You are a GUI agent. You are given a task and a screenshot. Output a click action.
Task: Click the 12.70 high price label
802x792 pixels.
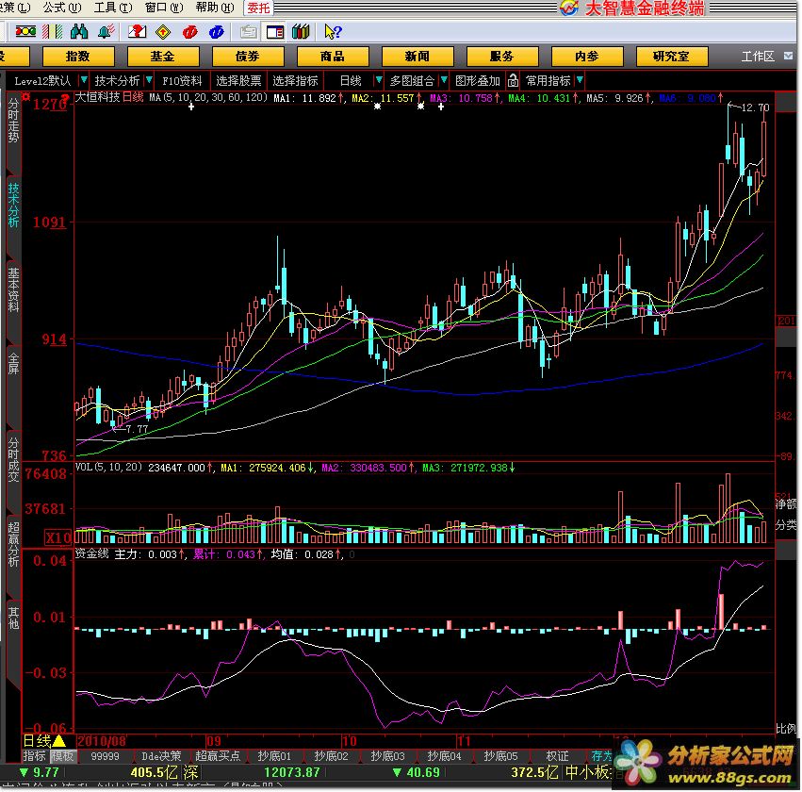pyautogui.click(x=755, y=107)
